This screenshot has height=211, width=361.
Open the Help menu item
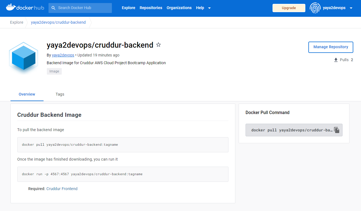[x=200, y=8]
